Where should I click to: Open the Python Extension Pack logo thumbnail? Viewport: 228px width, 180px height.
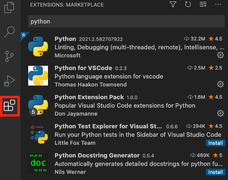38,105
